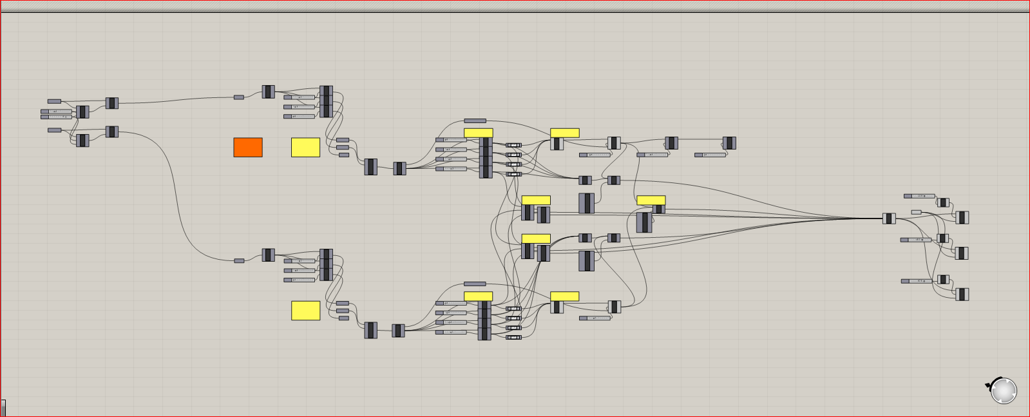Screen dimensions: 1030x417
Task: Click the bottom slider of four in the lower-middle cluster
Action: point(451,332)
